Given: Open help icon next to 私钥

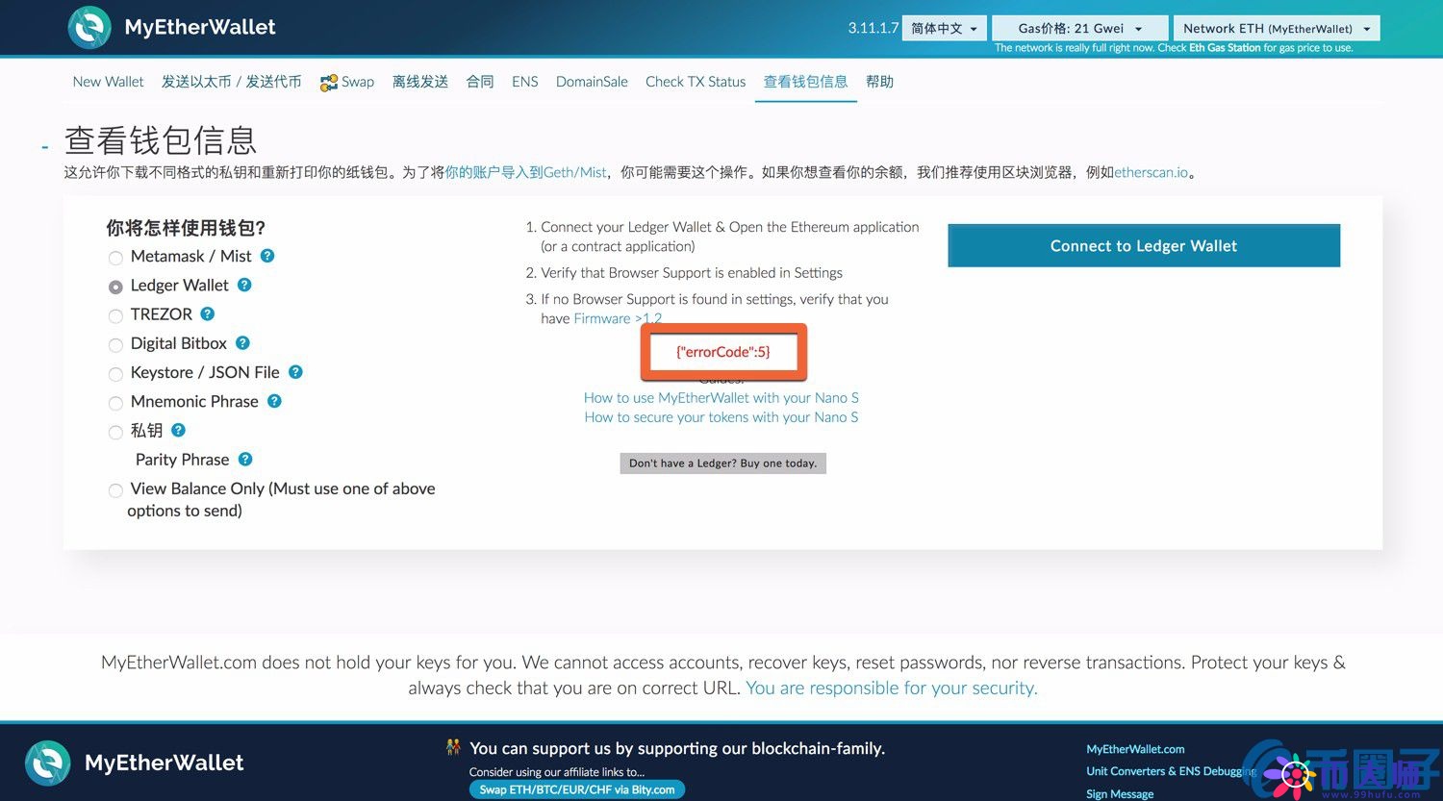Looking at the screenshot, I should (178, 430).
